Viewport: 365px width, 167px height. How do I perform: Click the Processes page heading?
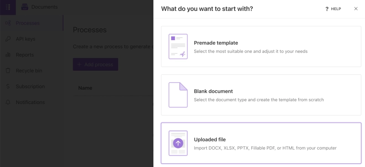click(89, 30)
